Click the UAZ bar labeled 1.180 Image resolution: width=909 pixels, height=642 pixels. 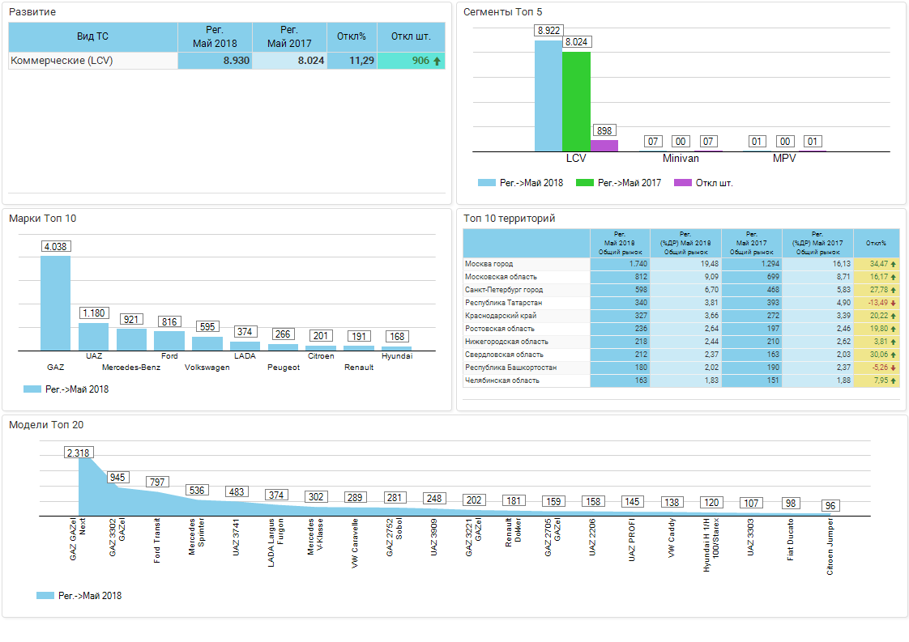point(93,336)
